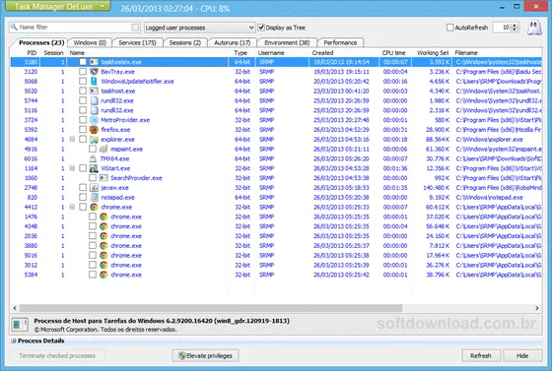Click into the Name filter field
The height and width of the screenshot is (371, 552).
click(75, 28)
